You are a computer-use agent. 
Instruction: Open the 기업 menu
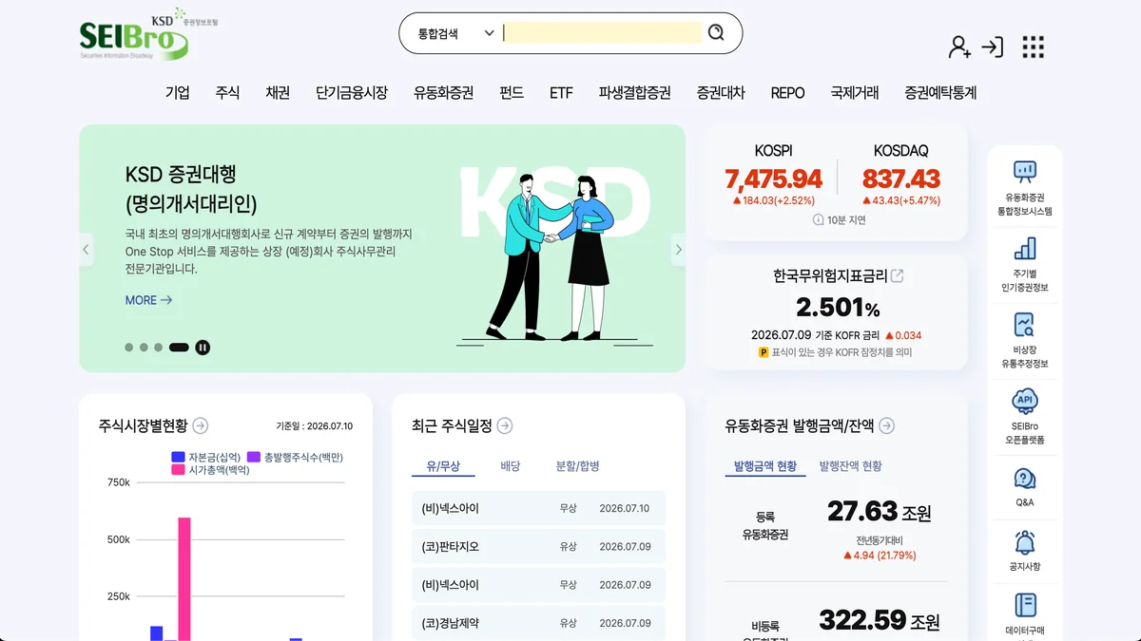click(x=178, y=93)
